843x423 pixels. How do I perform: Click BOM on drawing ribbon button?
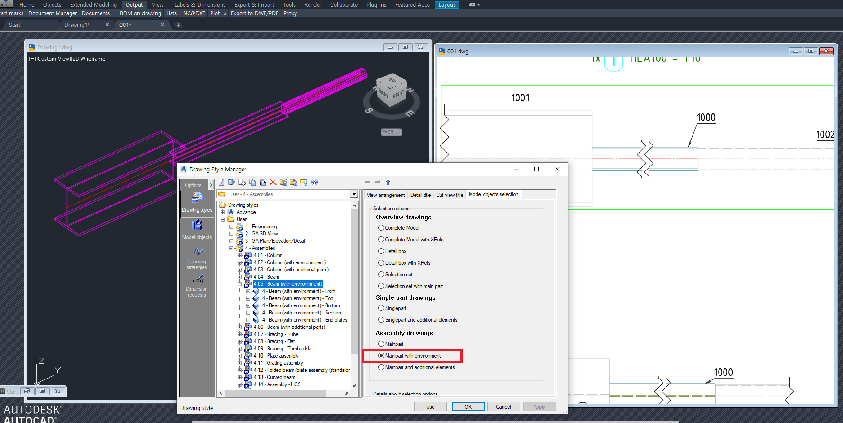click(x=141, y=13)
